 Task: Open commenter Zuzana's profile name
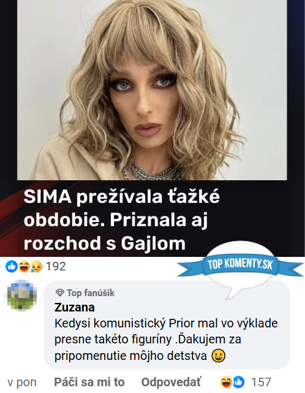(x=75, y=307)
